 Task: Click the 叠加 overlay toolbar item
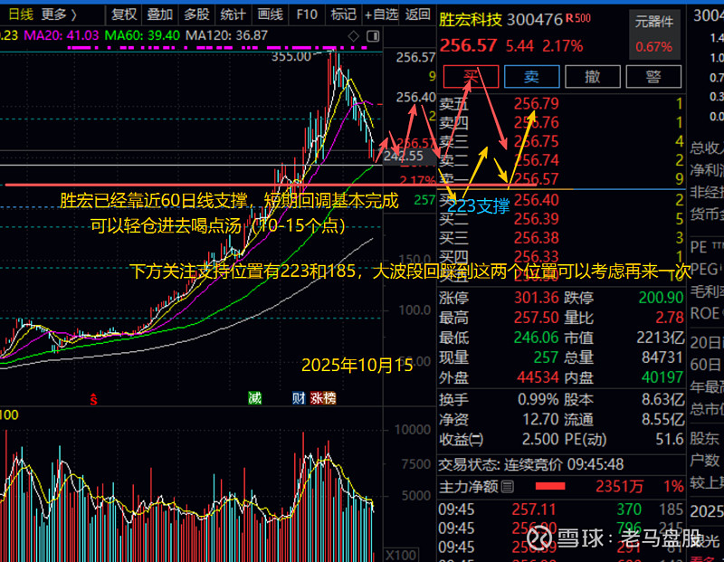[160, 14]
